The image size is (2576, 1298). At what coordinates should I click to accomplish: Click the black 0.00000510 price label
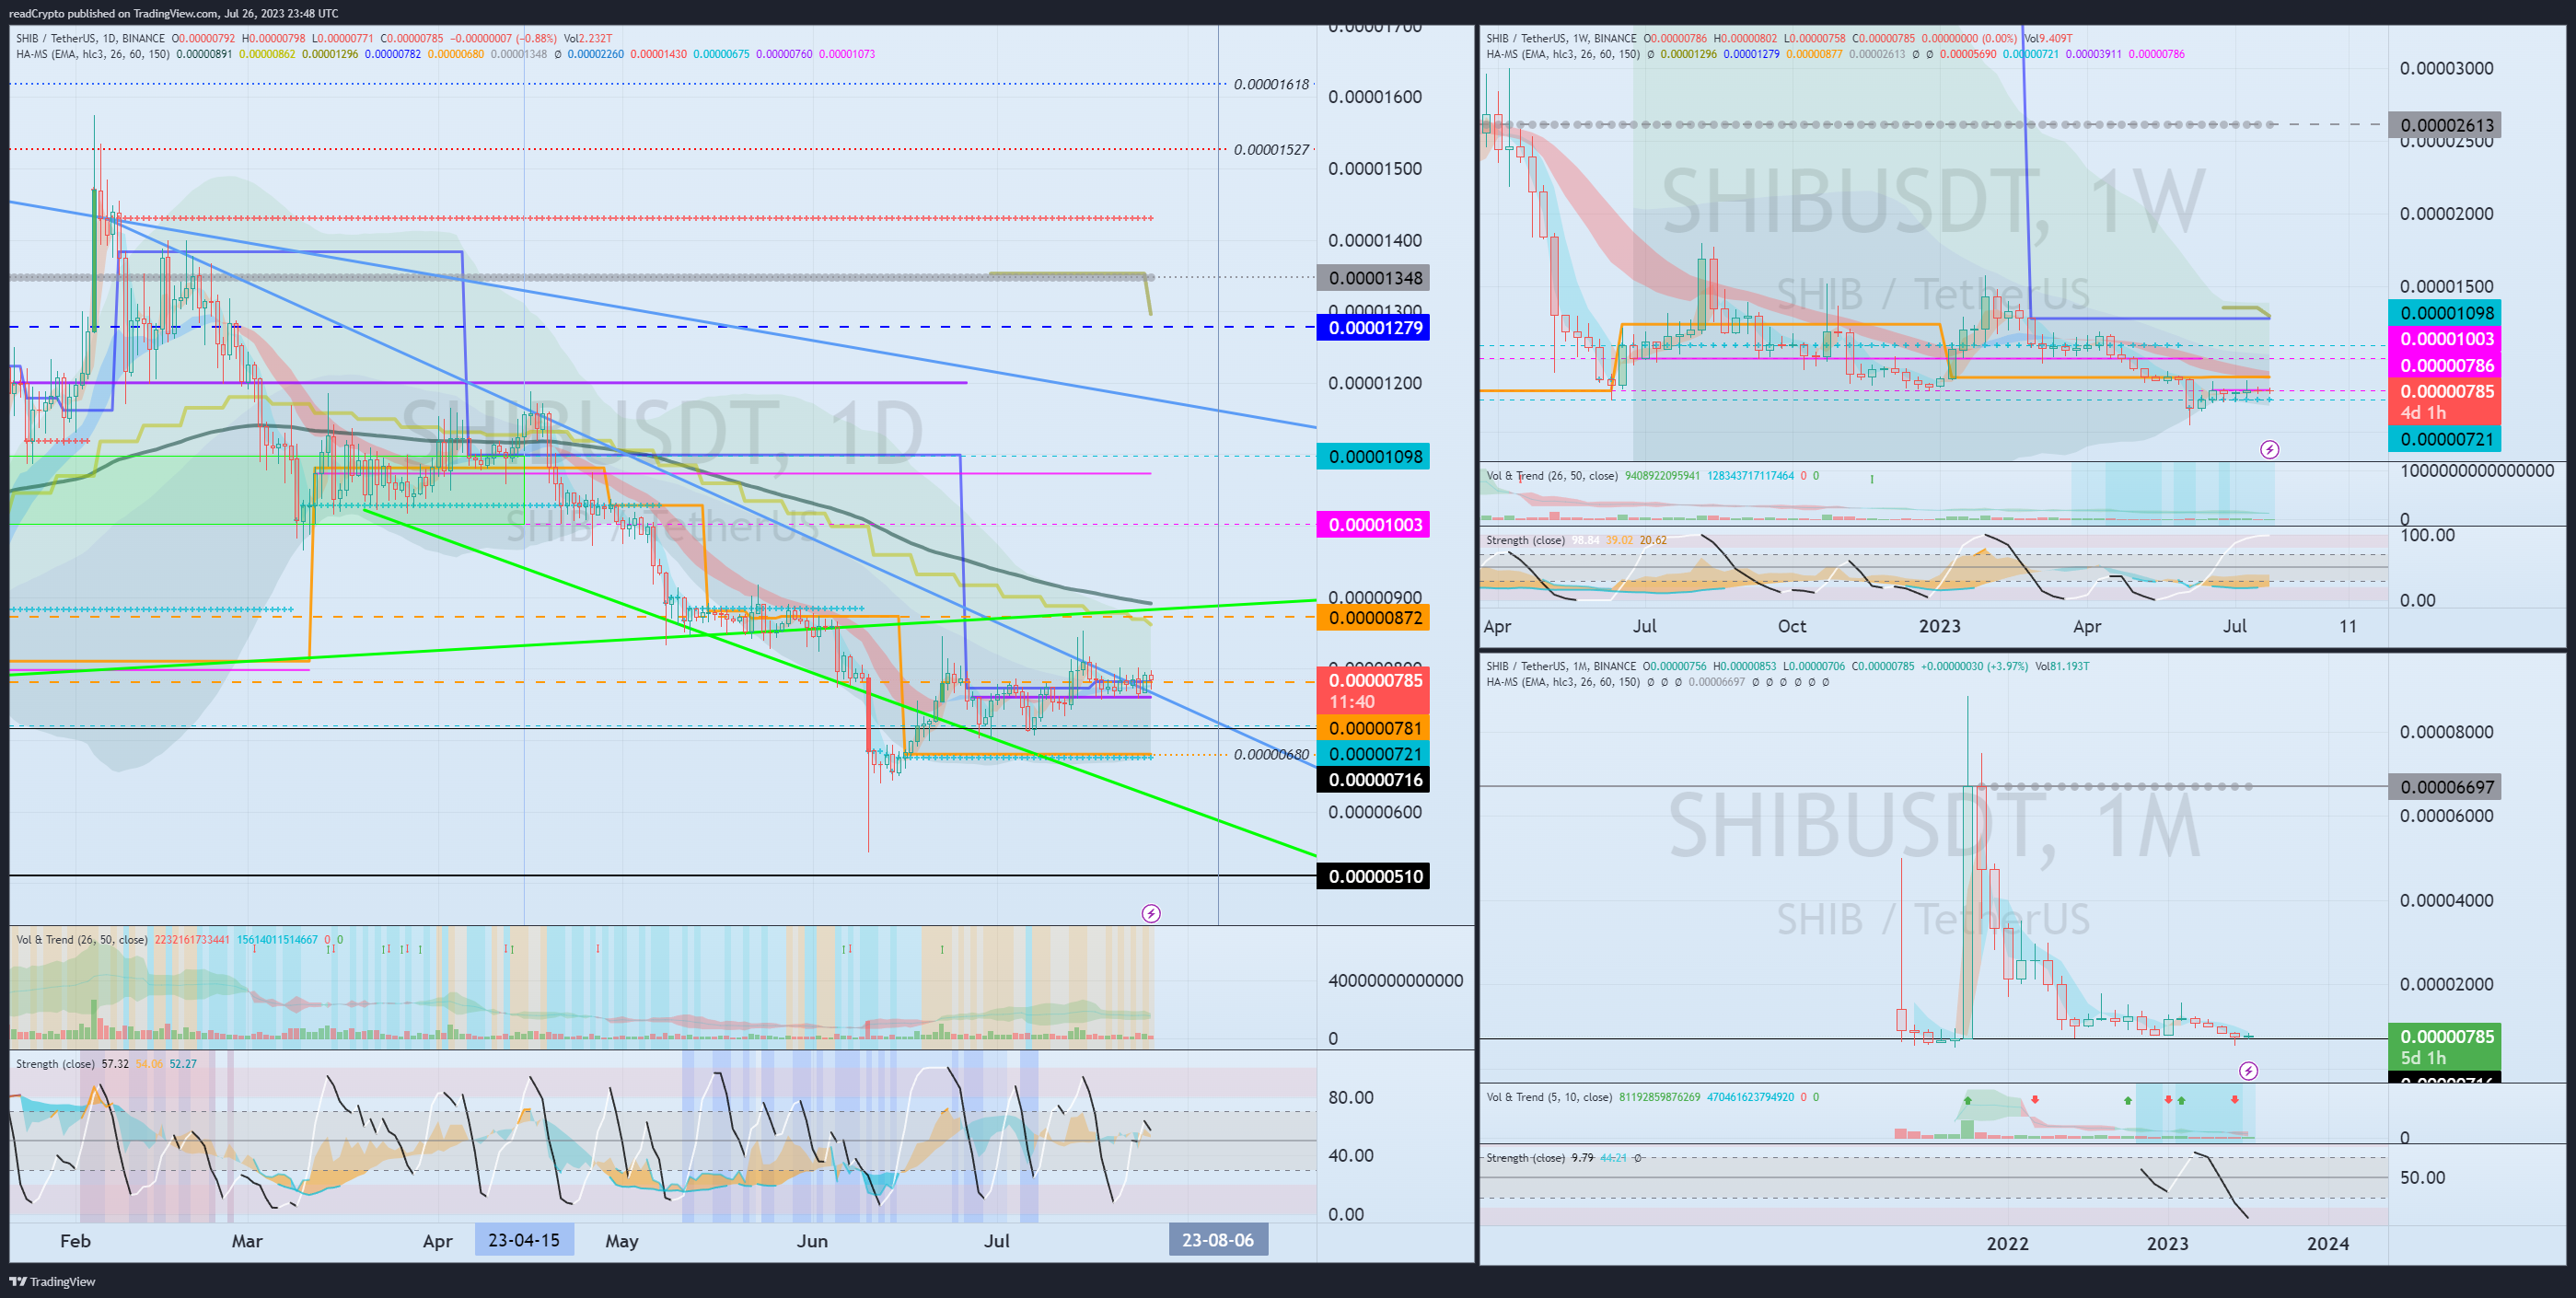click(1373, 876)
